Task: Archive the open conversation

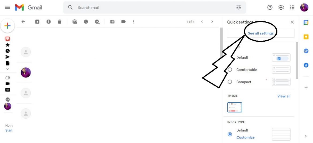Action: click(x=37, y=22)
